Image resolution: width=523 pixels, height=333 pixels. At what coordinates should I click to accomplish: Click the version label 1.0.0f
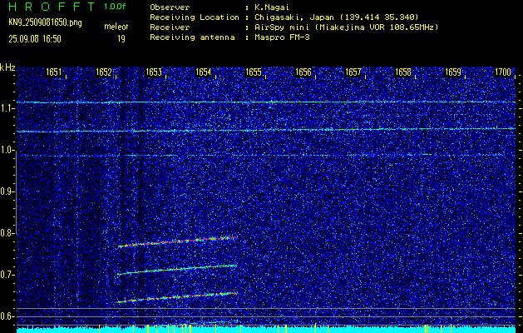tap(115, 7)
